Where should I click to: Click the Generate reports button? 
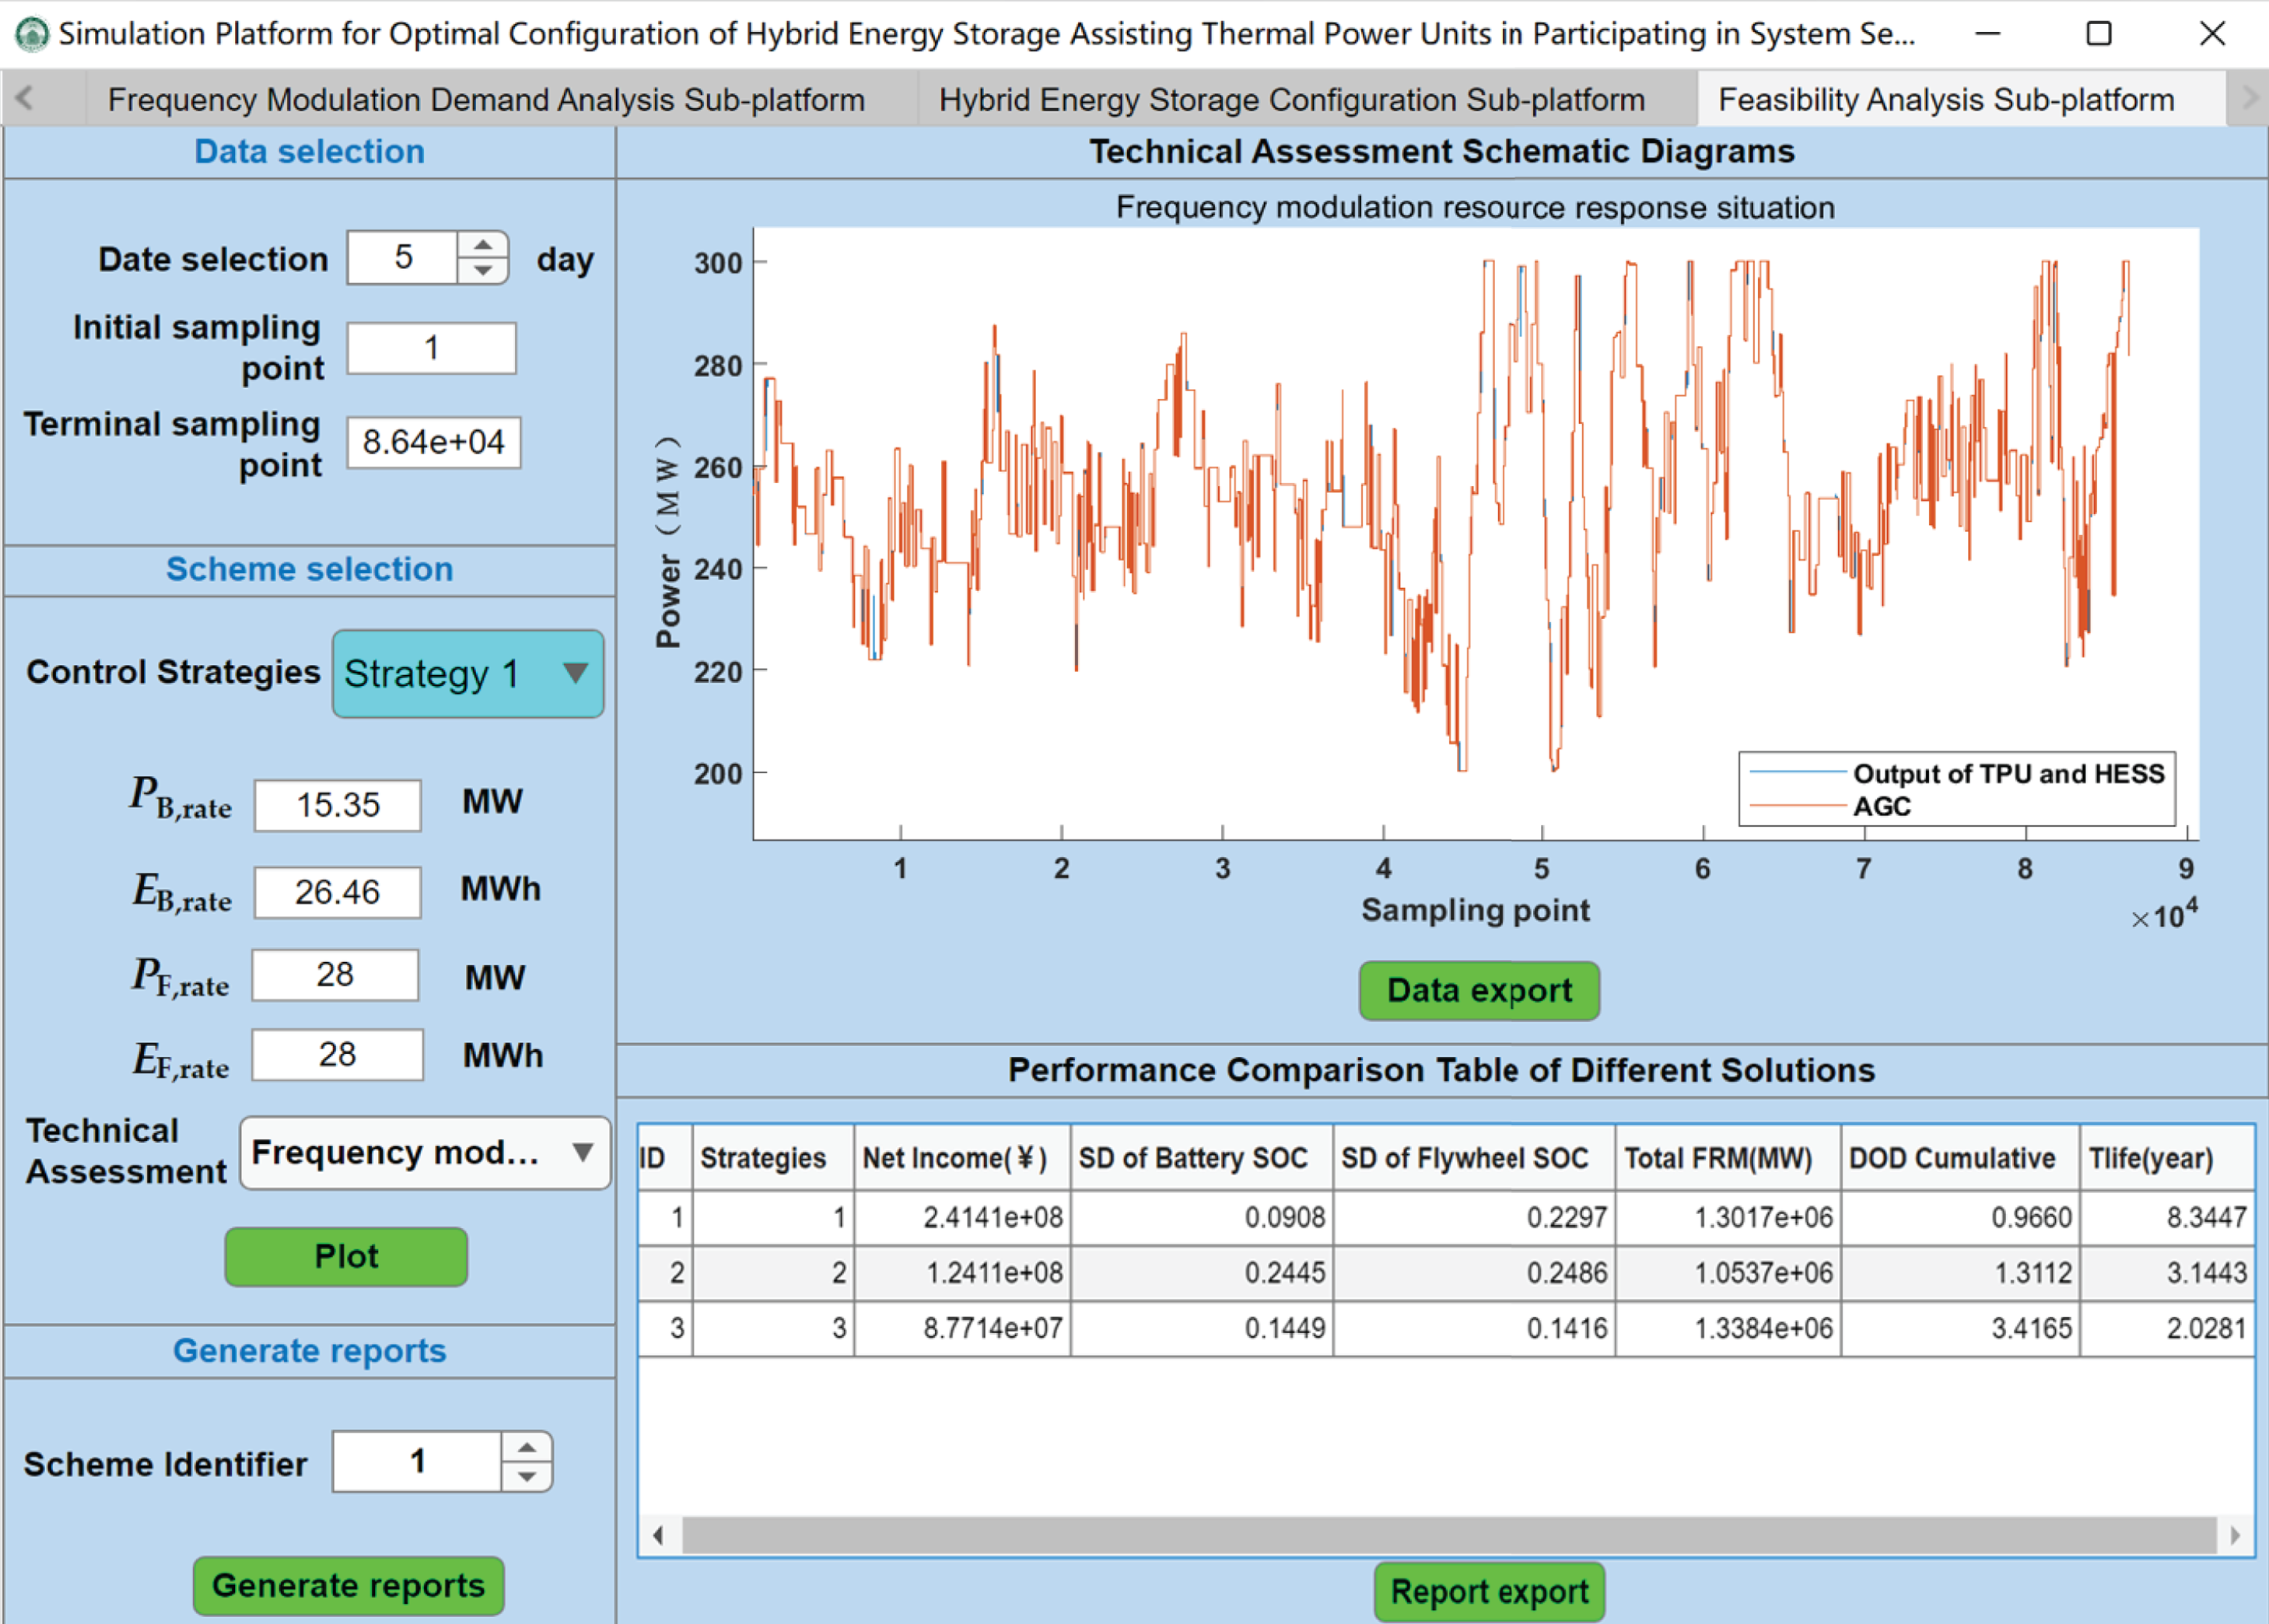[x=348, y=1585]
